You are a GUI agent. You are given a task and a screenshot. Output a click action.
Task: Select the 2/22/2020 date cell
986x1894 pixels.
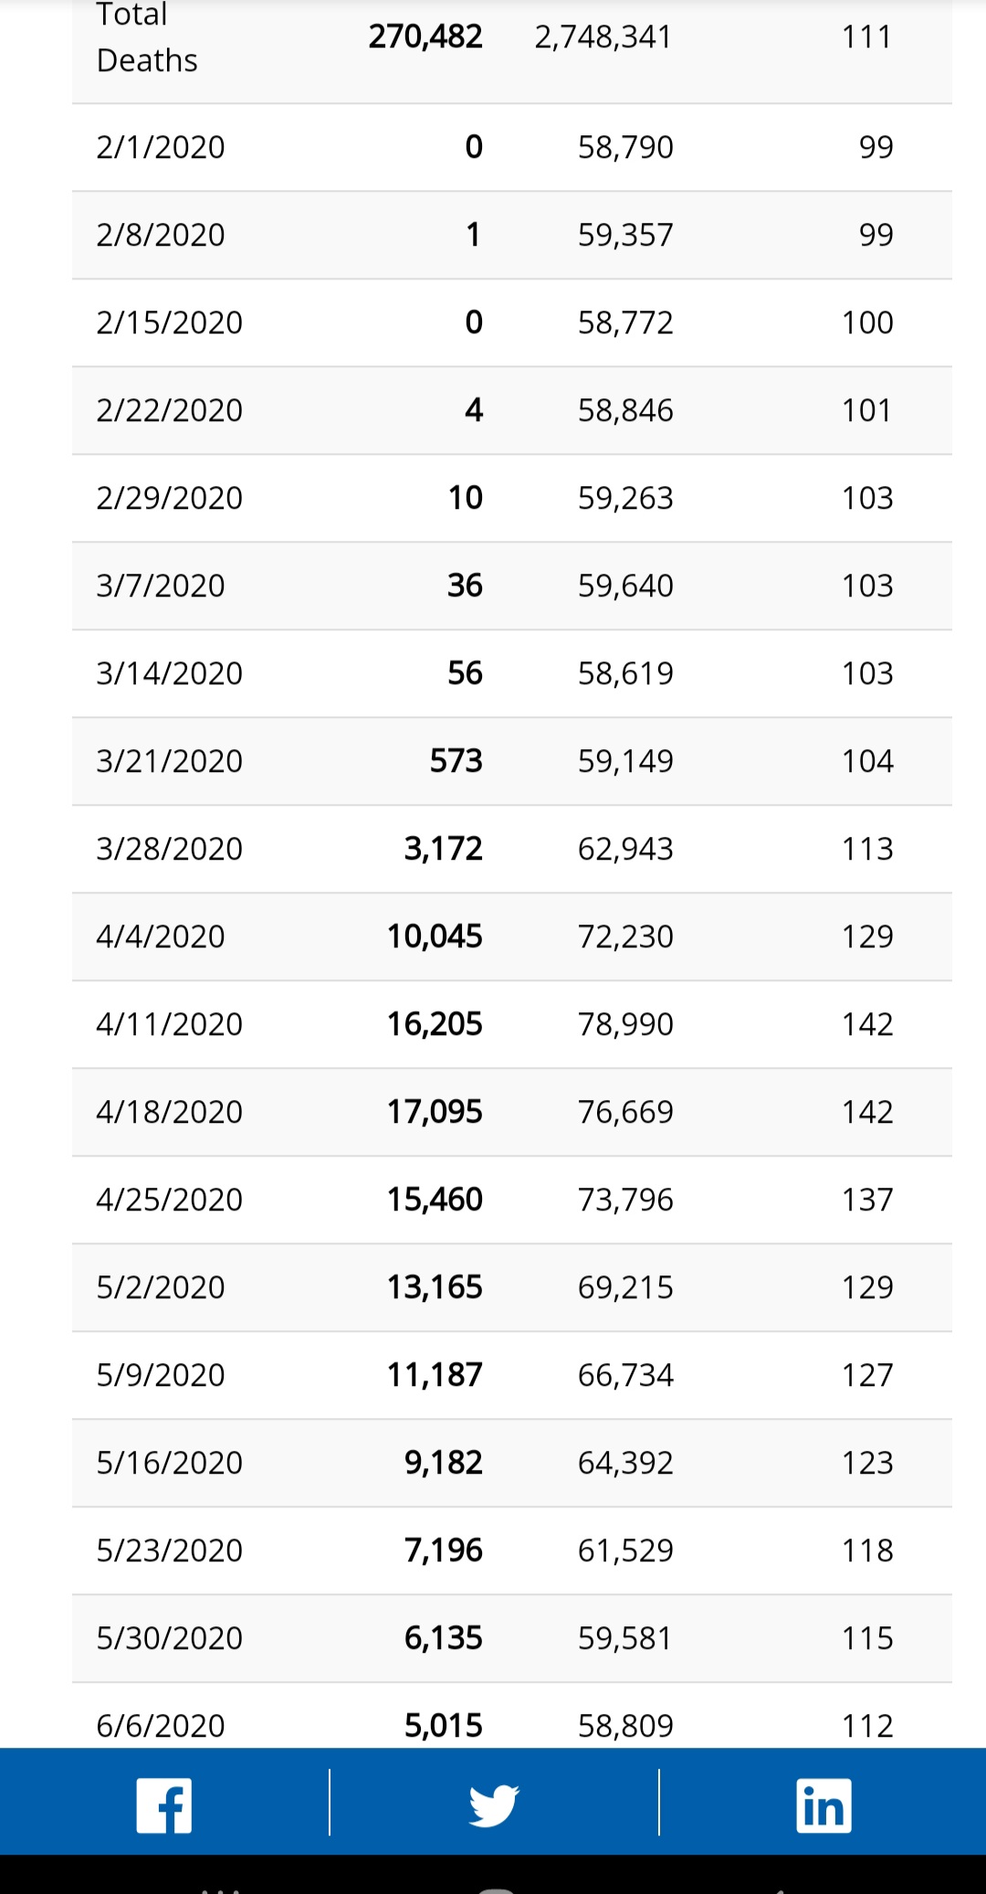(170, 410)
